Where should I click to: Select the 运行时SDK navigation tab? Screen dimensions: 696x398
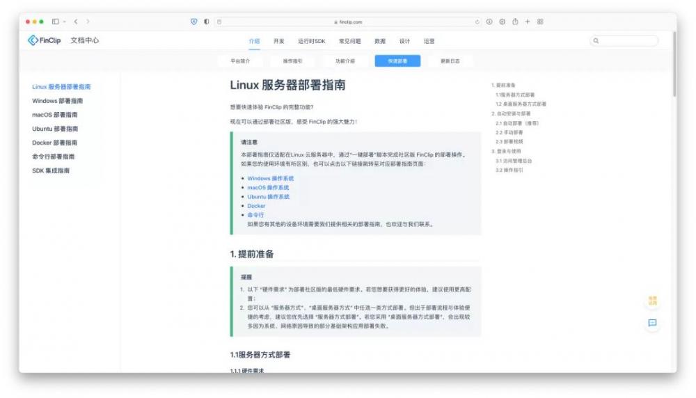tap(312, 41)
